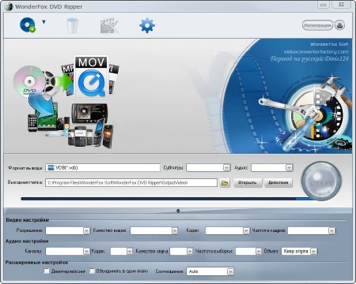
Task: Click the output folder path field
Action: [x=131, y=182]
